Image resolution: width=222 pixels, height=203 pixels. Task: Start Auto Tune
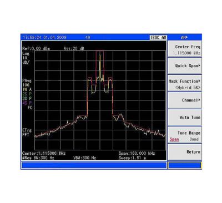[184, 118]
